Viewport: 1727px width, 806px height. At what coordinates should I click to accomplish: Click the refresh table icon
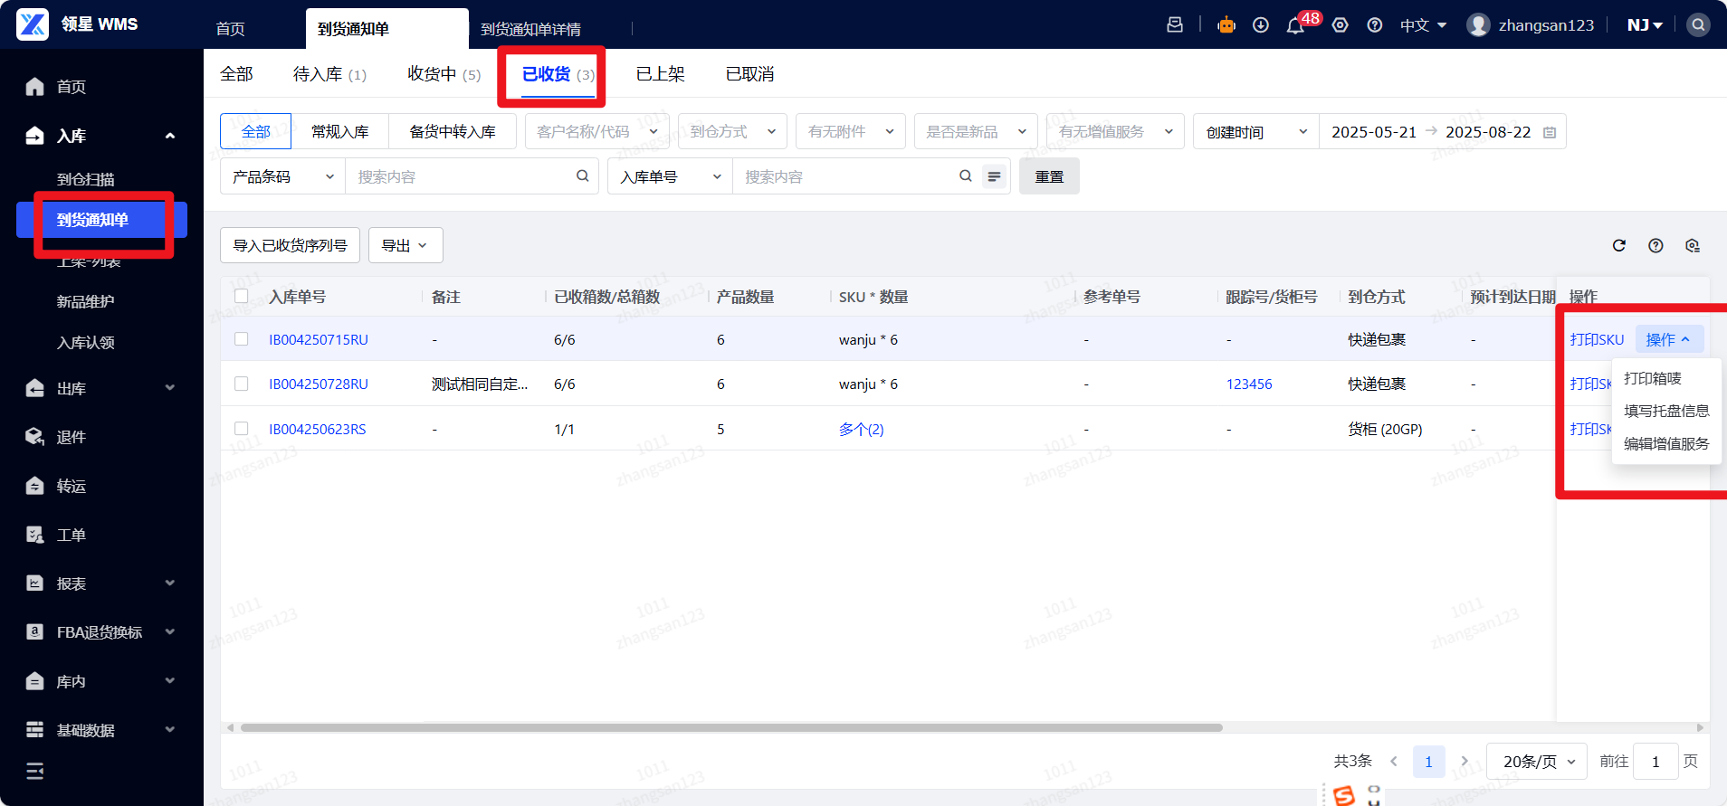tap(1619, 245)
